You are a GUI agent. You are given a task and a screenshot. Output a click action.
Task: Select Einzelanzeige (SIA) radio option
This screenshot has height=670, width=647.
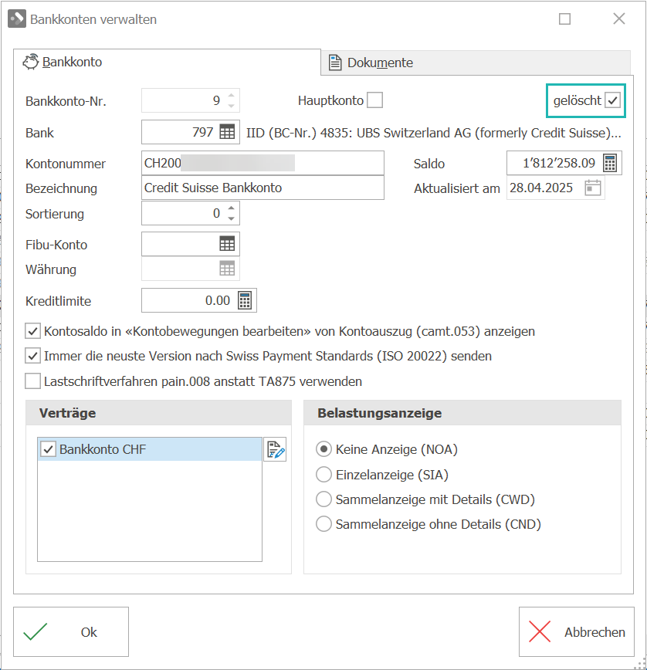click(x=324, y=474)
